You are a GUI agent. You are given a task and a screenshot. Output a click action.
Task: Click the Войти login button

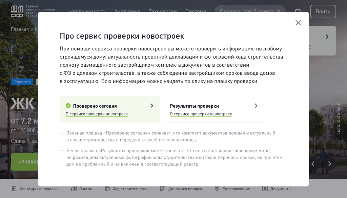(x=323, y=12)
